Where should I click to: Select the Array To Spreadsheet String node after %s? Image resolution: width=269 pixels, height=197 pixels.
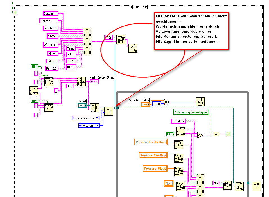click(227, 185)
